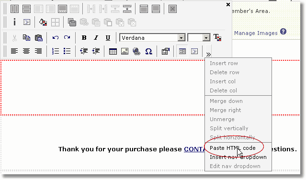Align text to the left
The width and height of the screenshot is (306, 180).
pos(14,51)
